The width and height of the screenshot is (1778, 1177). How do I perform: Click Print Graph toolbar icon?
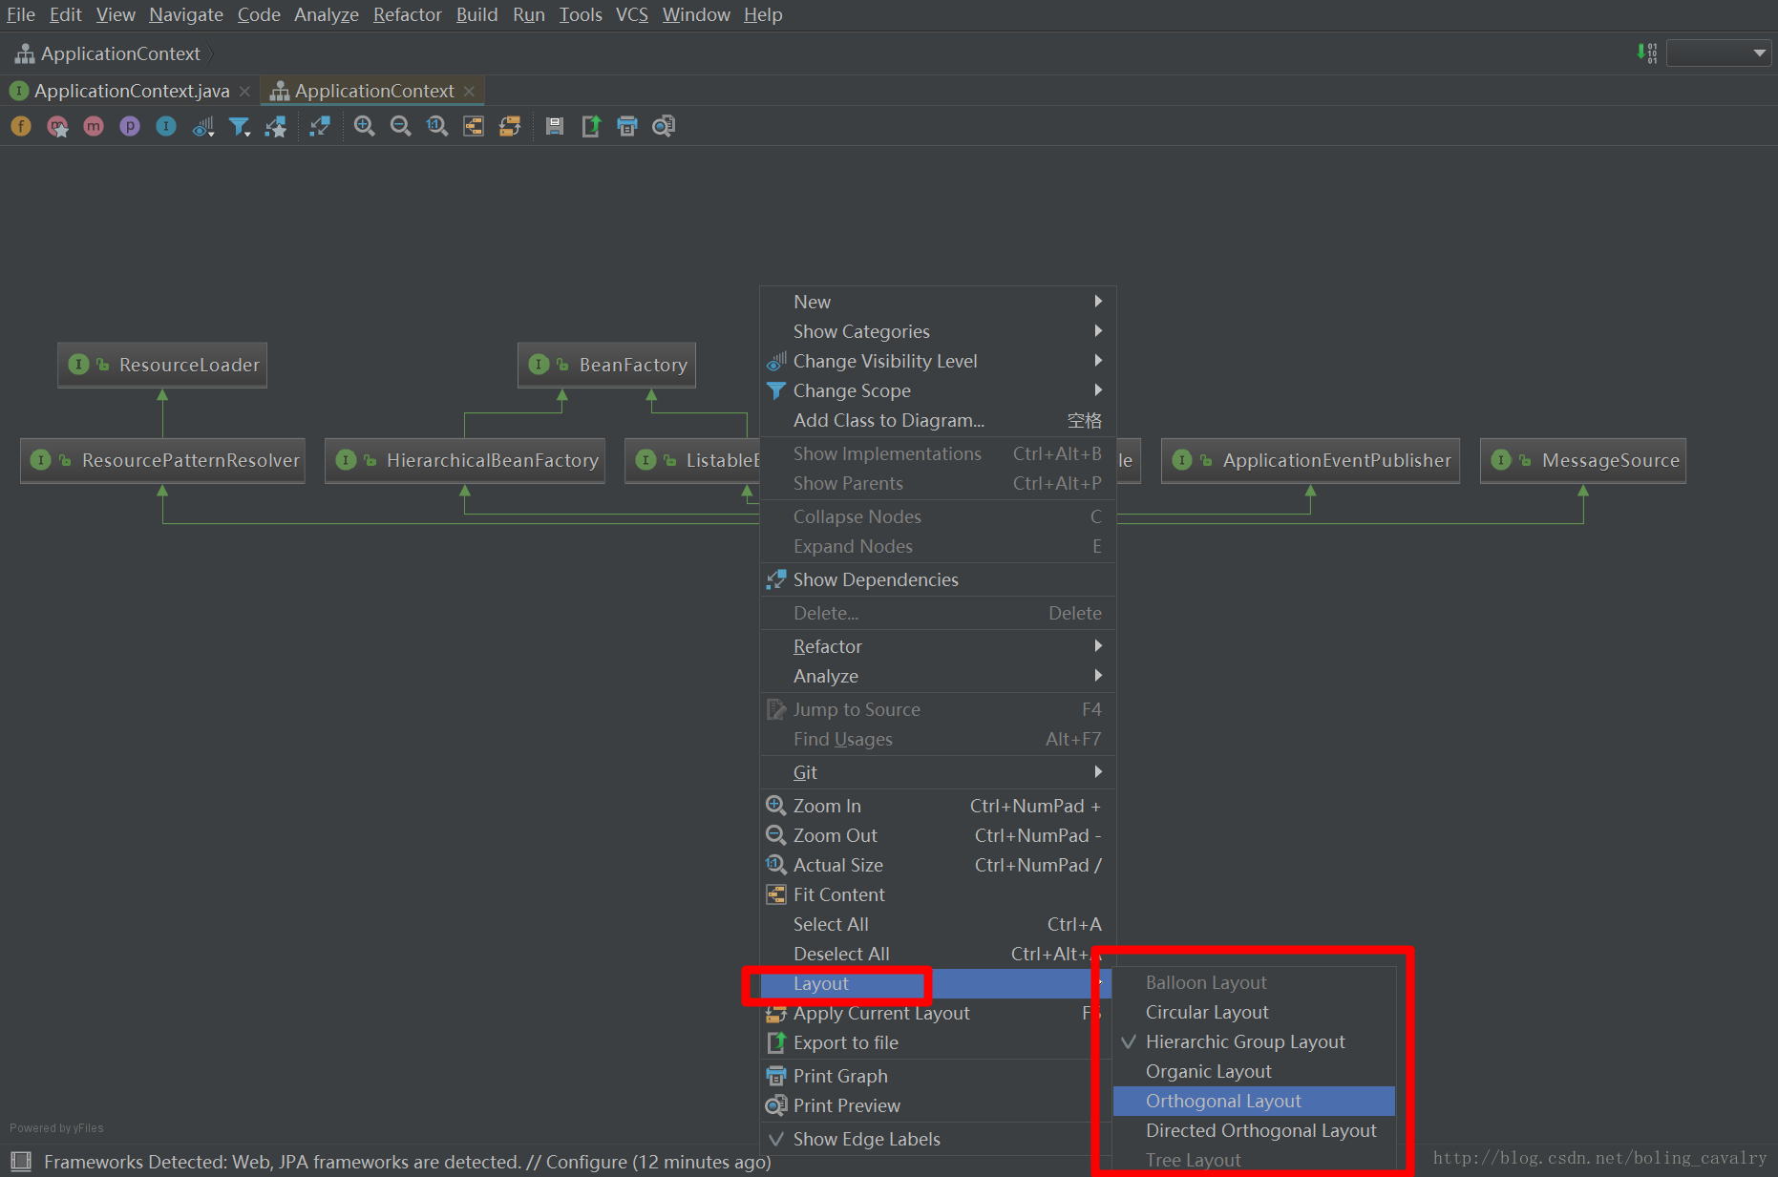[627, 126]
